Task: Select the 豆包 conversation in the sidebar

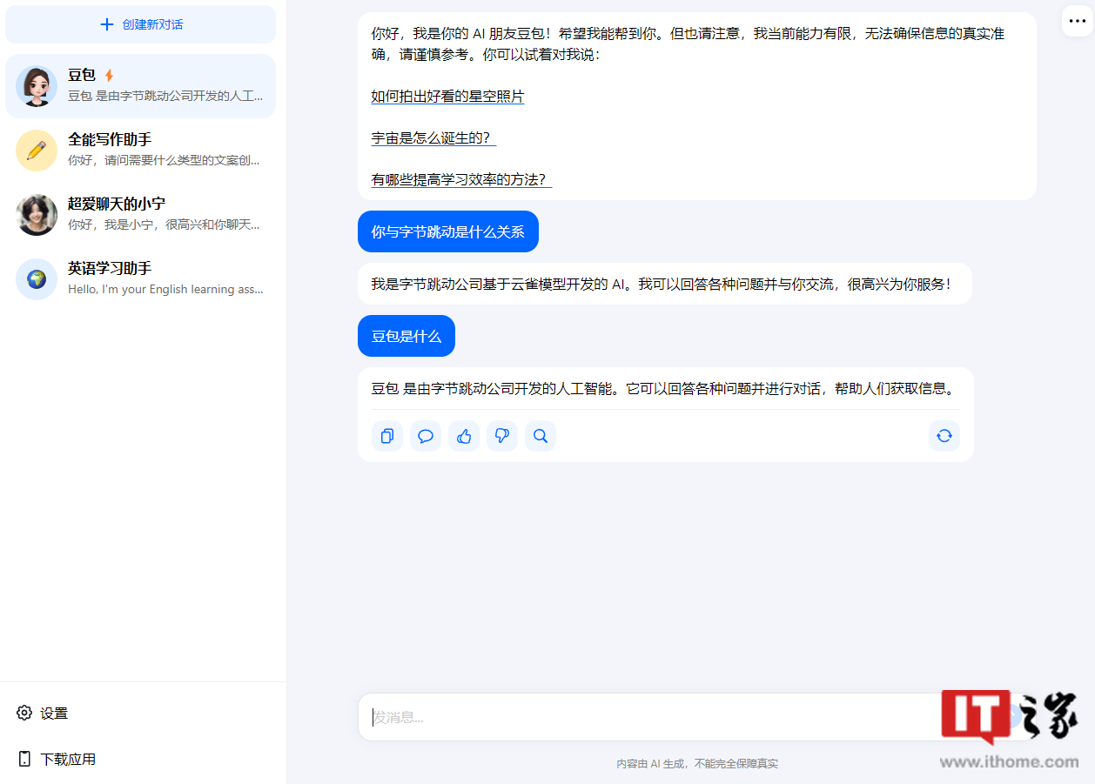Action: point(139,84)
